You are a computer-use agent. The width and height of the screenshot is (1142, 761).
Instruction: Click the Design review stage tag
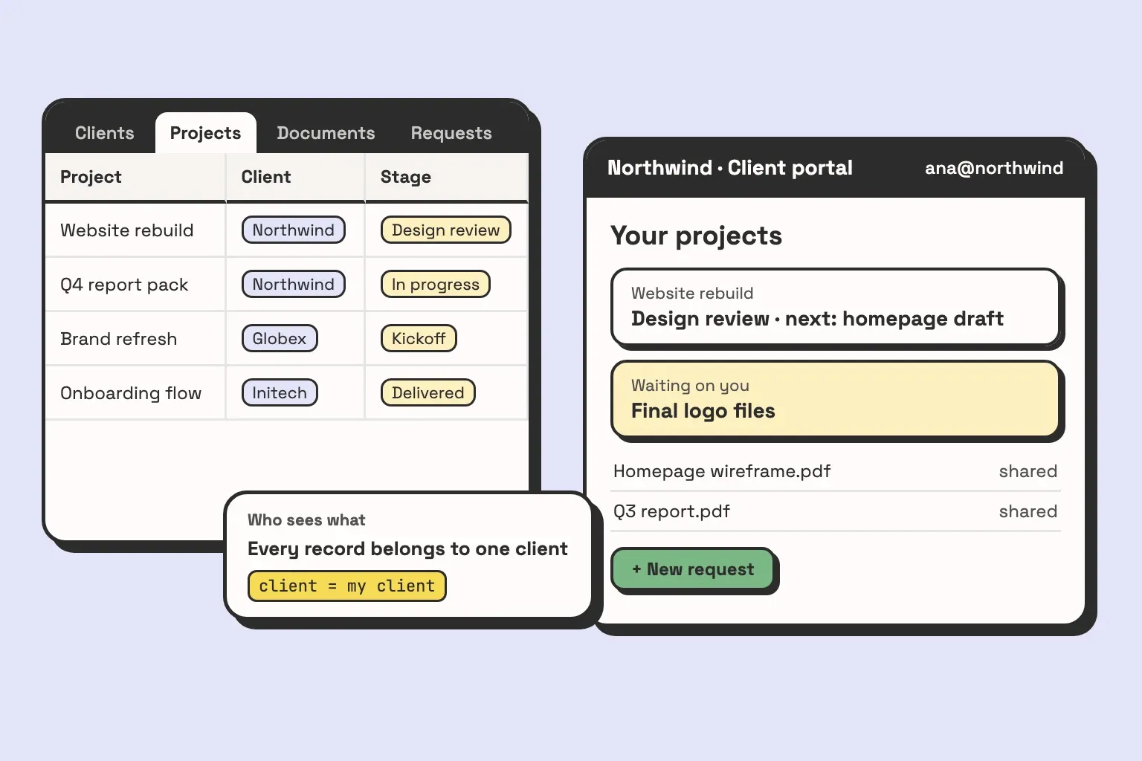[446, 230]
